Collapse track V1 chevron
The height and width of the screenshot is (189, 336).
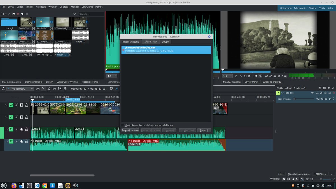(6, 117)
